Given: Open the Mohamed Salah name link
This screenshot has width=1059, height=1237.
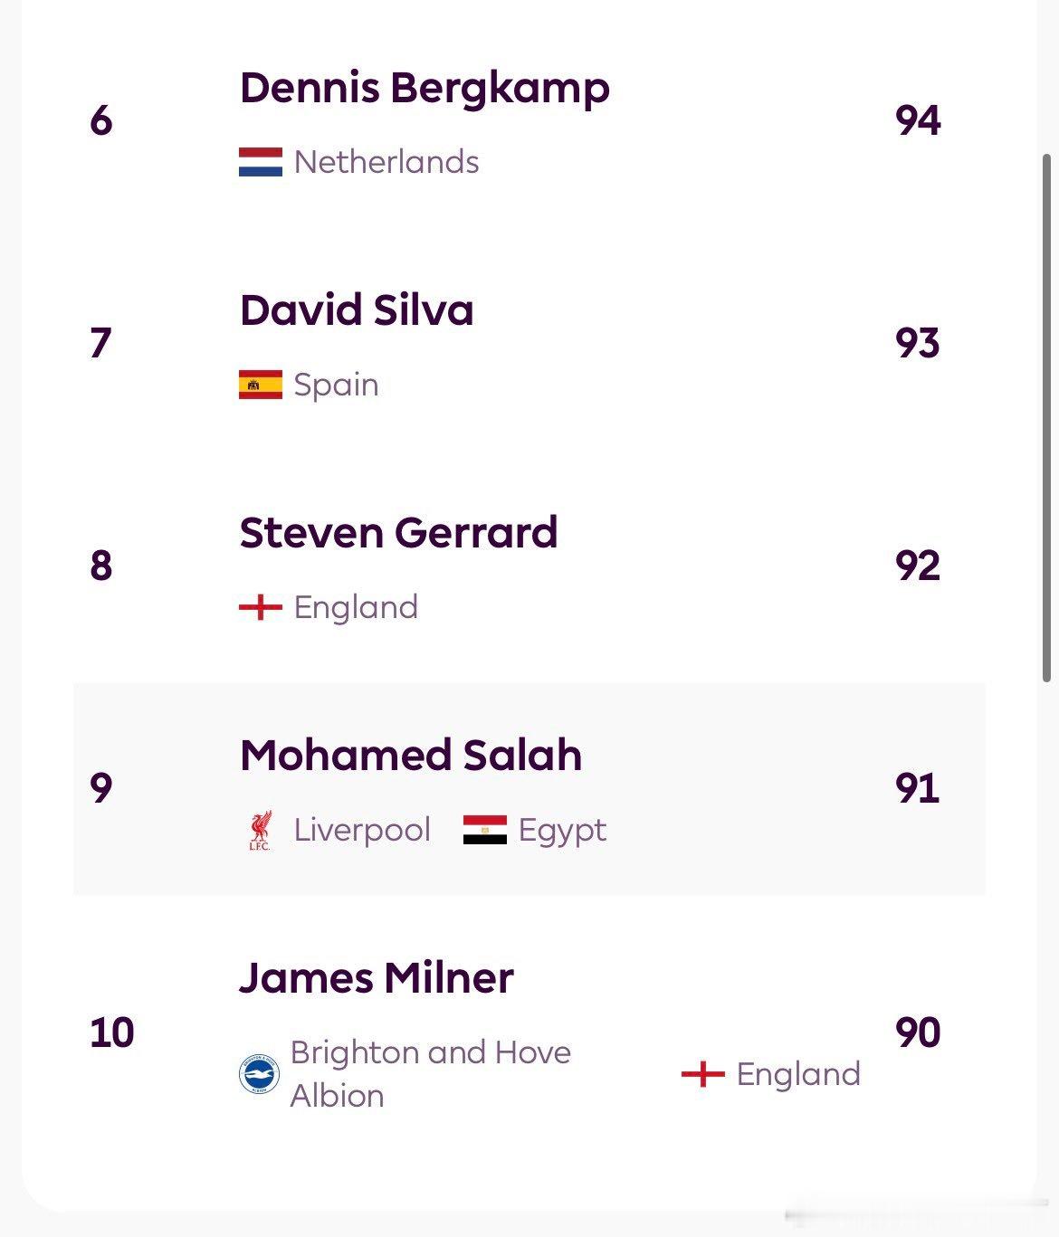Looking at the screenshot, I should pyautogui.click(x=411, y=756).
